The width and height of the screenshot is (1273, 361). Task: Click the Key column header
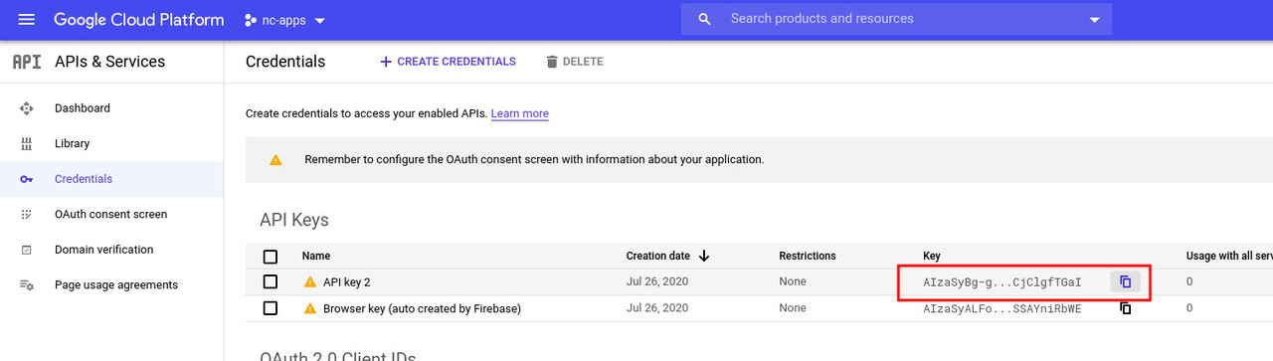pyautogui.click(x=932, y=257)
